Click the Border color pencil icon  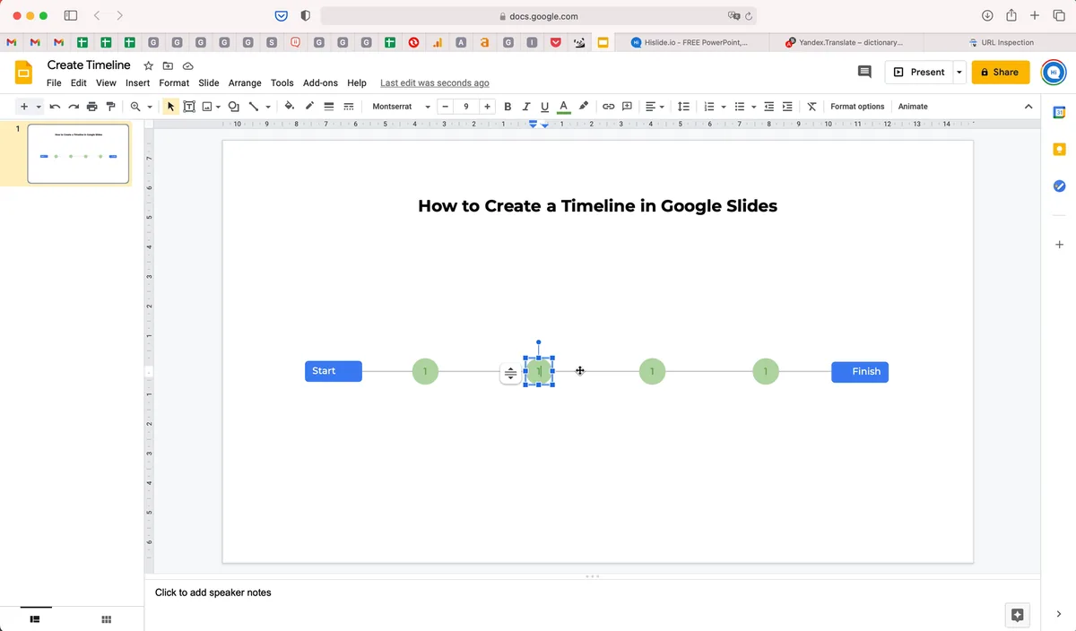(x=309, y=107)
